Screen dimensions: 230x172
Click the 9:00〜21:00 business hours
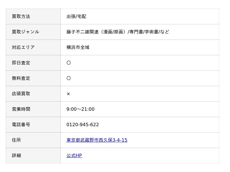pos(80,109)
